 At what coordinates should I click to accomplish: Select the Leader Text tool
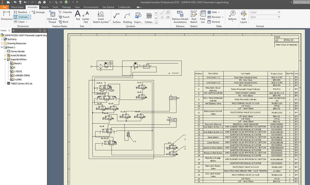pos(86,17)
